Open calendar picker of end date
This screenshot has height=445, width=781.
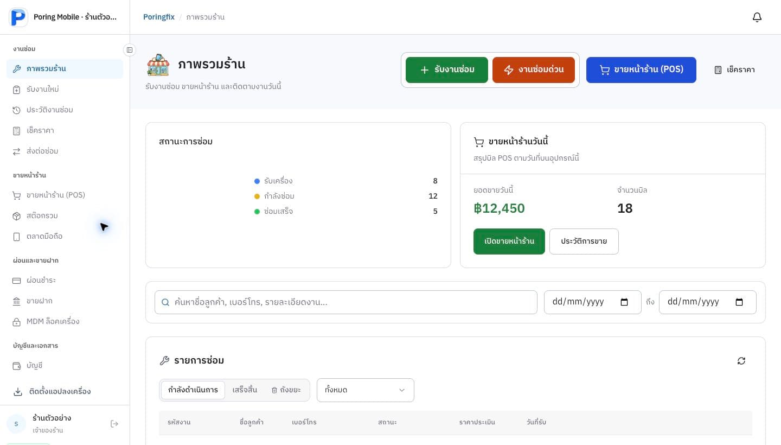click(739, 302)
